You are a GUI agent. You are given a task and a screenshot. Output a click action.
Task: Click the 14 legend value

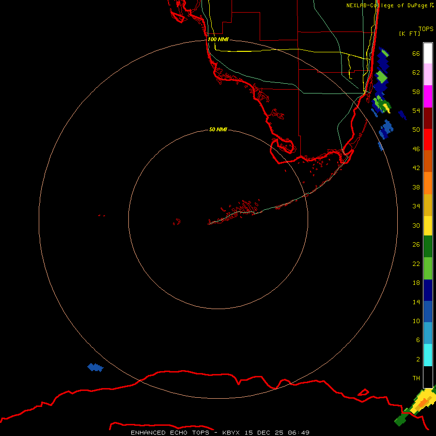pos(416,302)
